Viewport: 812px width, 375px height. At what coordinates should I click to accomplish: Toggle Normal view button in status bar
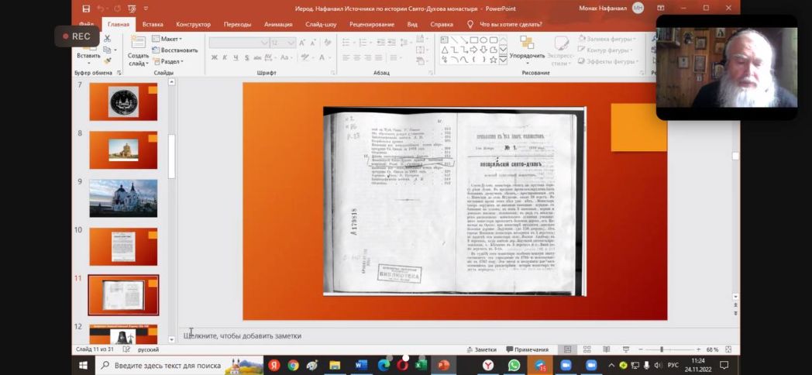pyautogui.click(x=568, y=349)
